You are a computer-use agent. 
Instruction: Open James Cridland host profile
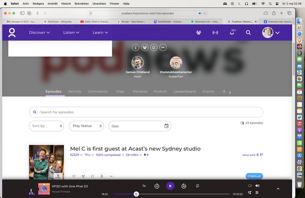click(137, 67)
